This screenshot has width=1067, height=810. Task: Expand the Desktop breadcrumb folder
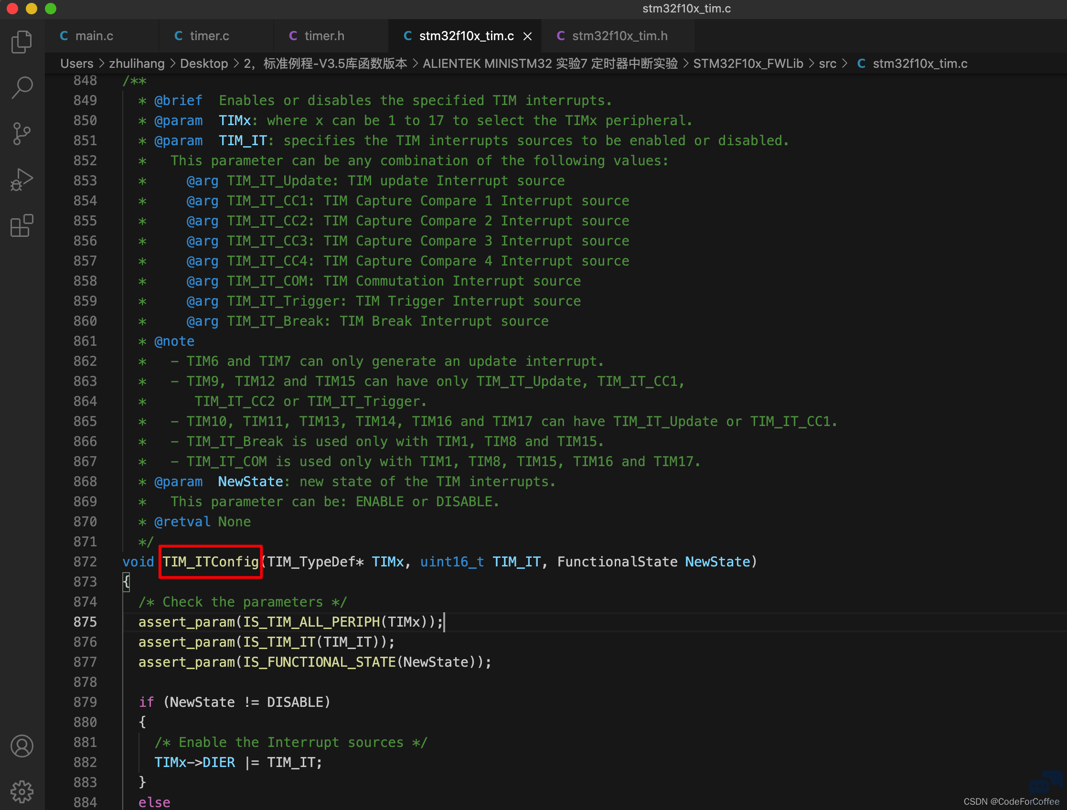tap(204, 64)
